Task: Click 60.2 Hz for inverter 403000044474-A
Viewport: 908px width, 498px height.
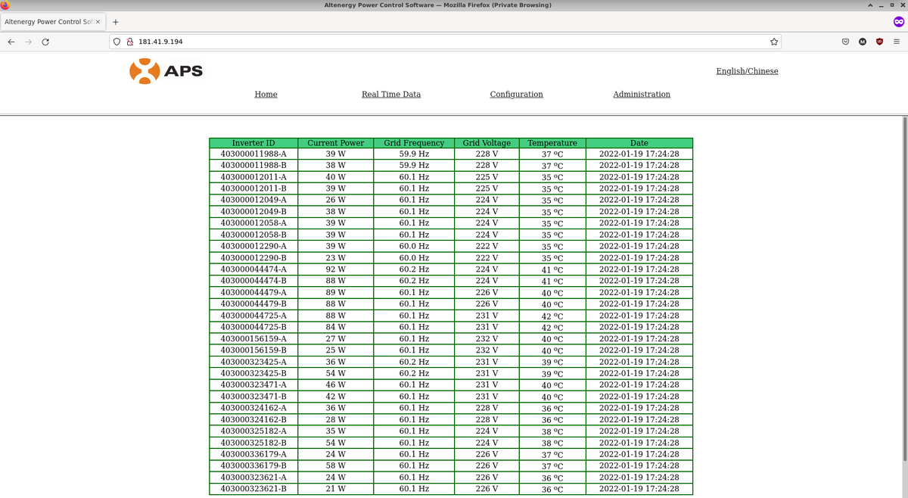Action: (x=414, y=269)
